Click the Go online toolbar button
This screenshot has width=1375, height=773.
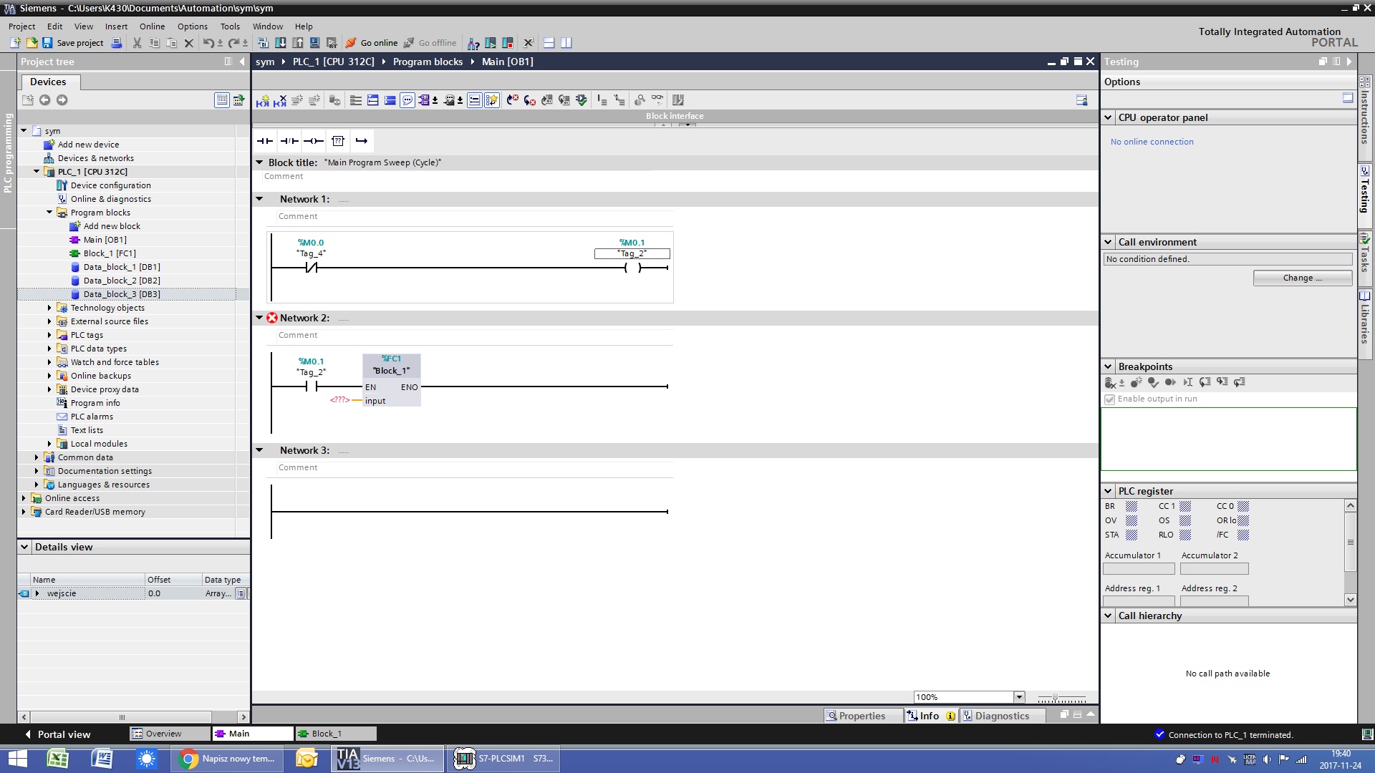[372, 43]
